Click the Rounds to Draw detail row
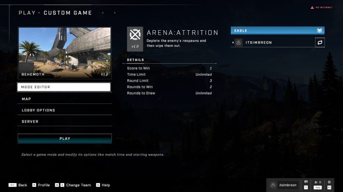Viewport: 343px width, 192px height. click(x=170, y=93)
